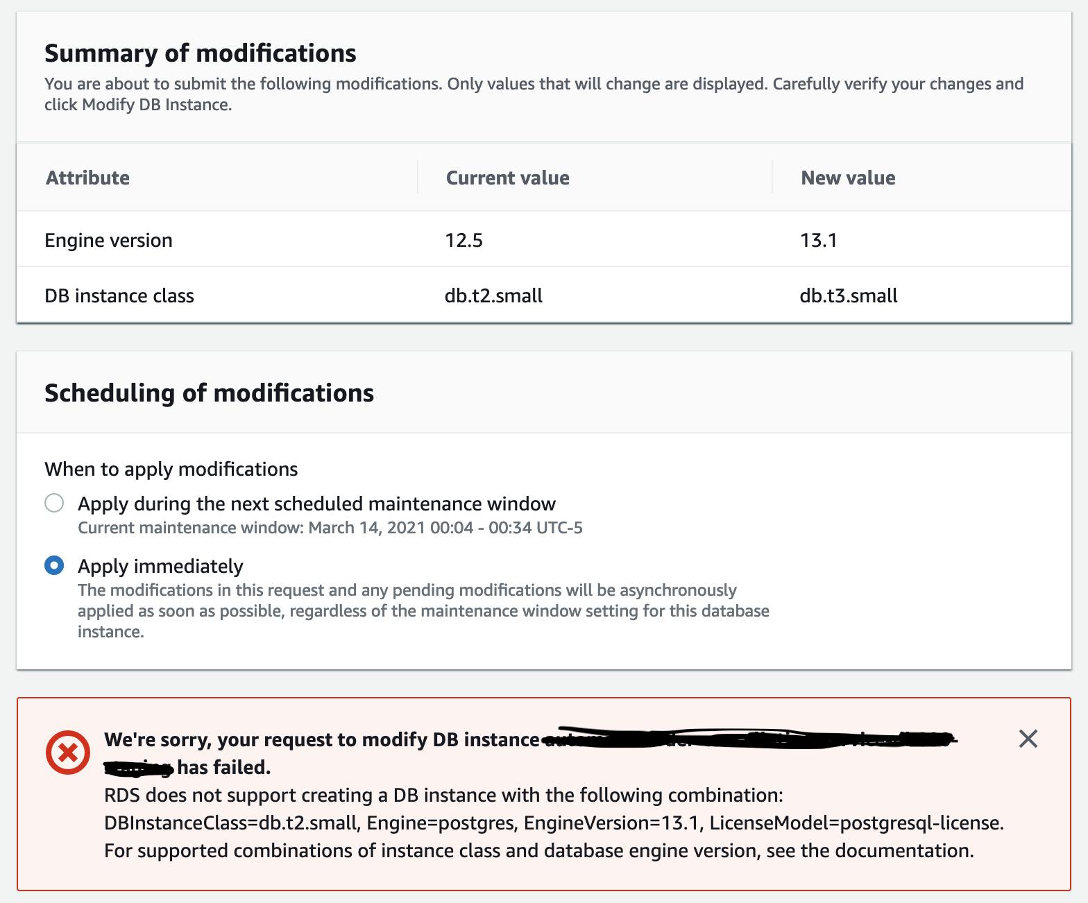Select the next scheduled maintenance window radio
Viewport: 1088px width, 903px height.
pyautogui.click(x=54, y=503)
